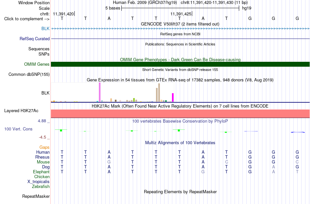Select the Common dbSNP(155) track label
The height and width of the screenshot is (204, 310).
[x=29, y=74]
